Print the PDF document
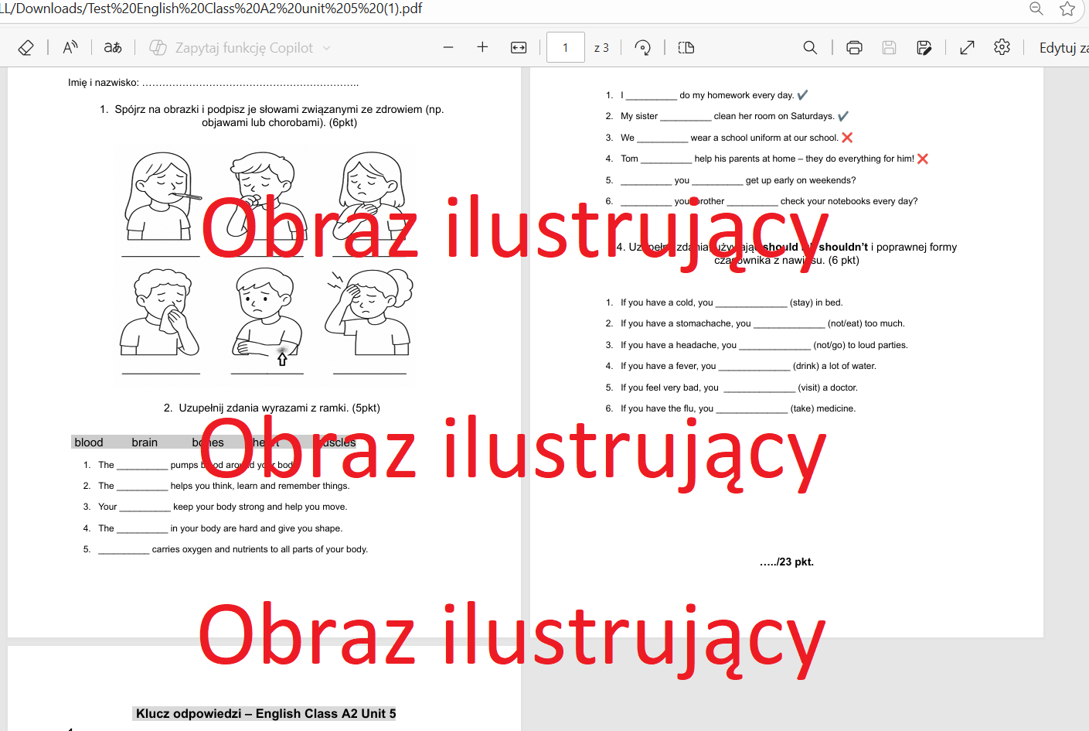Image resolution: width=1089 pixels, height=731 pixels. pos(854,48)
